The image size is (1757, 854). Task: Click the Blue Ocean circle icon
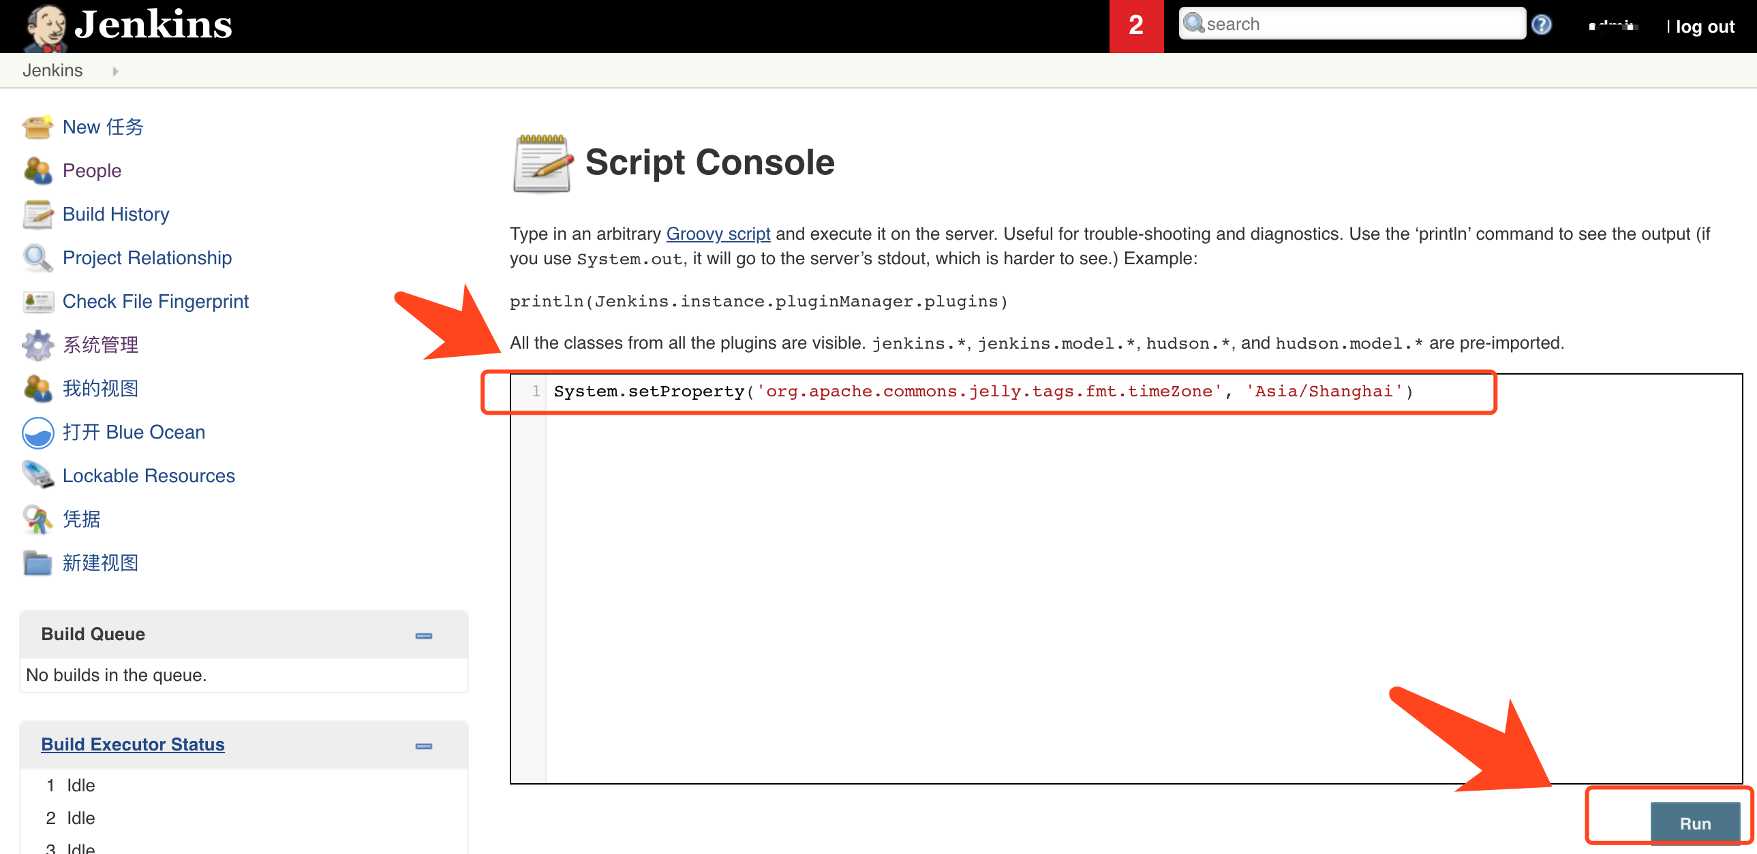tap(37, 433)
